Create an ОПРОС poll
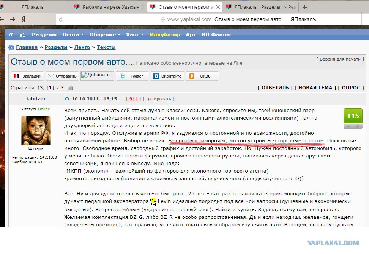The image size is (369, 254). pos(351,88)
